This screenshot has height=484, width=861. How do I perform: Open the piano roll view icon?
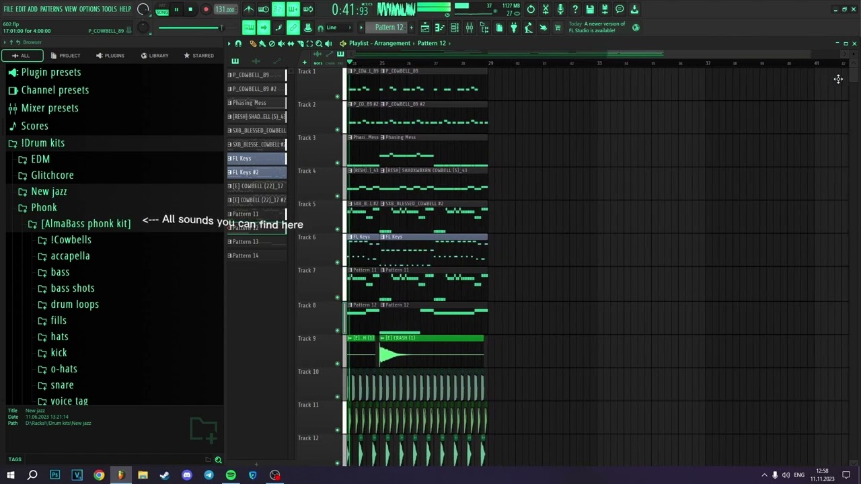coord(440,28)
